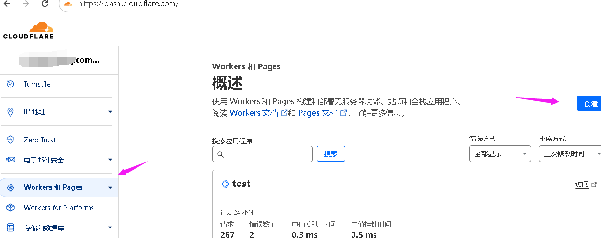Click the 请求 value 267
This screenshot has height=238, width=601.
point(227,234)
